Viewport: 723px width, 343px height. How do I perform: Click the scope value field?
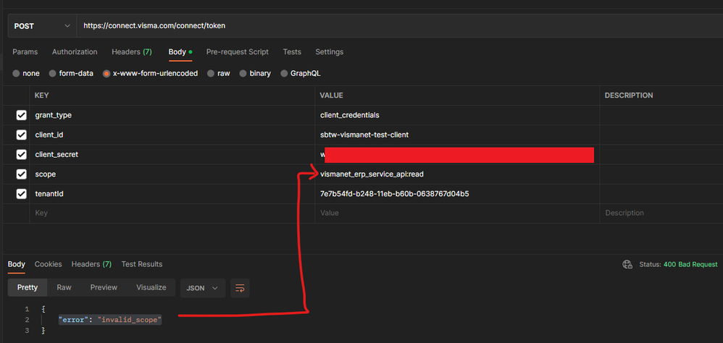coord(457,174)
